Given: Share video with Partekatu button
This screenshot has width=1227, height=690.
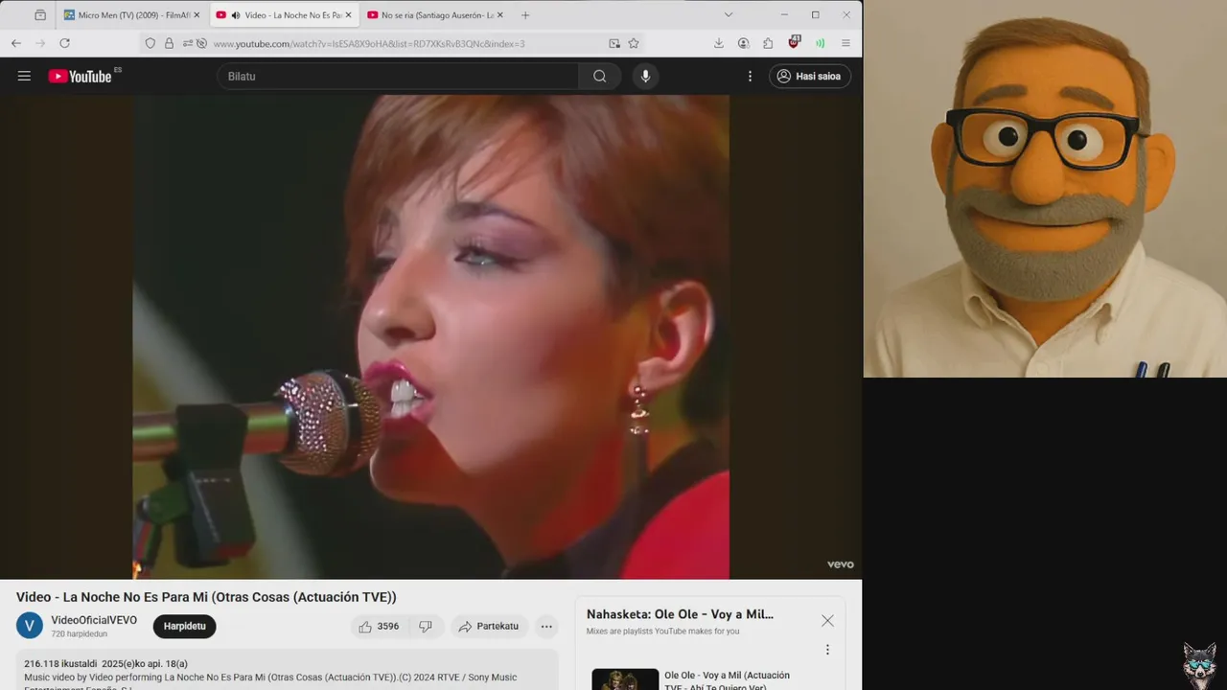Looking at the screenshot, I should point(489,627).
